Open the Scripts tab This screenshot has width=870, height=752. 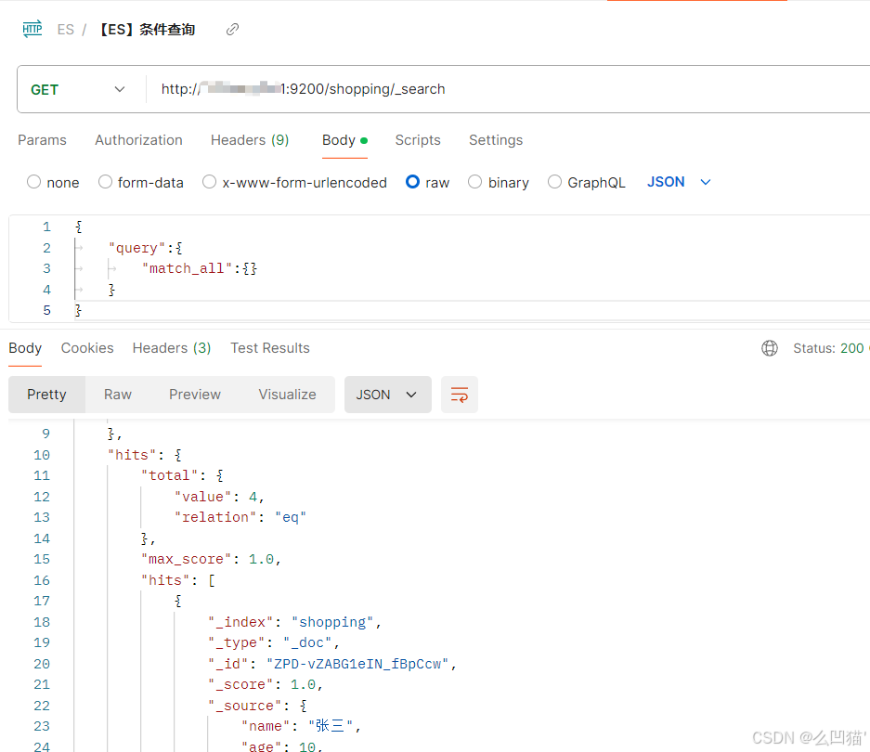pyautogui.click(x=418, y=140)
